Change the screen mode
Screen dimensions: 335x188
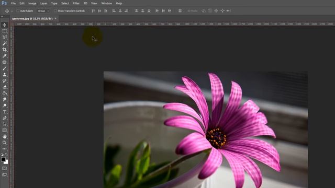(x=4, y=174)
